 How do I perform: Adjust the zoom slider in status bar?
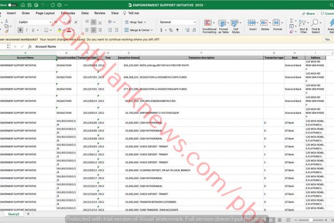coord(311,220)
